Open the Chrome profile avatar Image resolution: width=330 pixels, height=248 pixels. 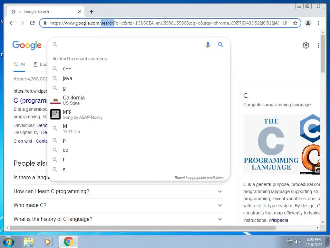(x=308, y=23)
